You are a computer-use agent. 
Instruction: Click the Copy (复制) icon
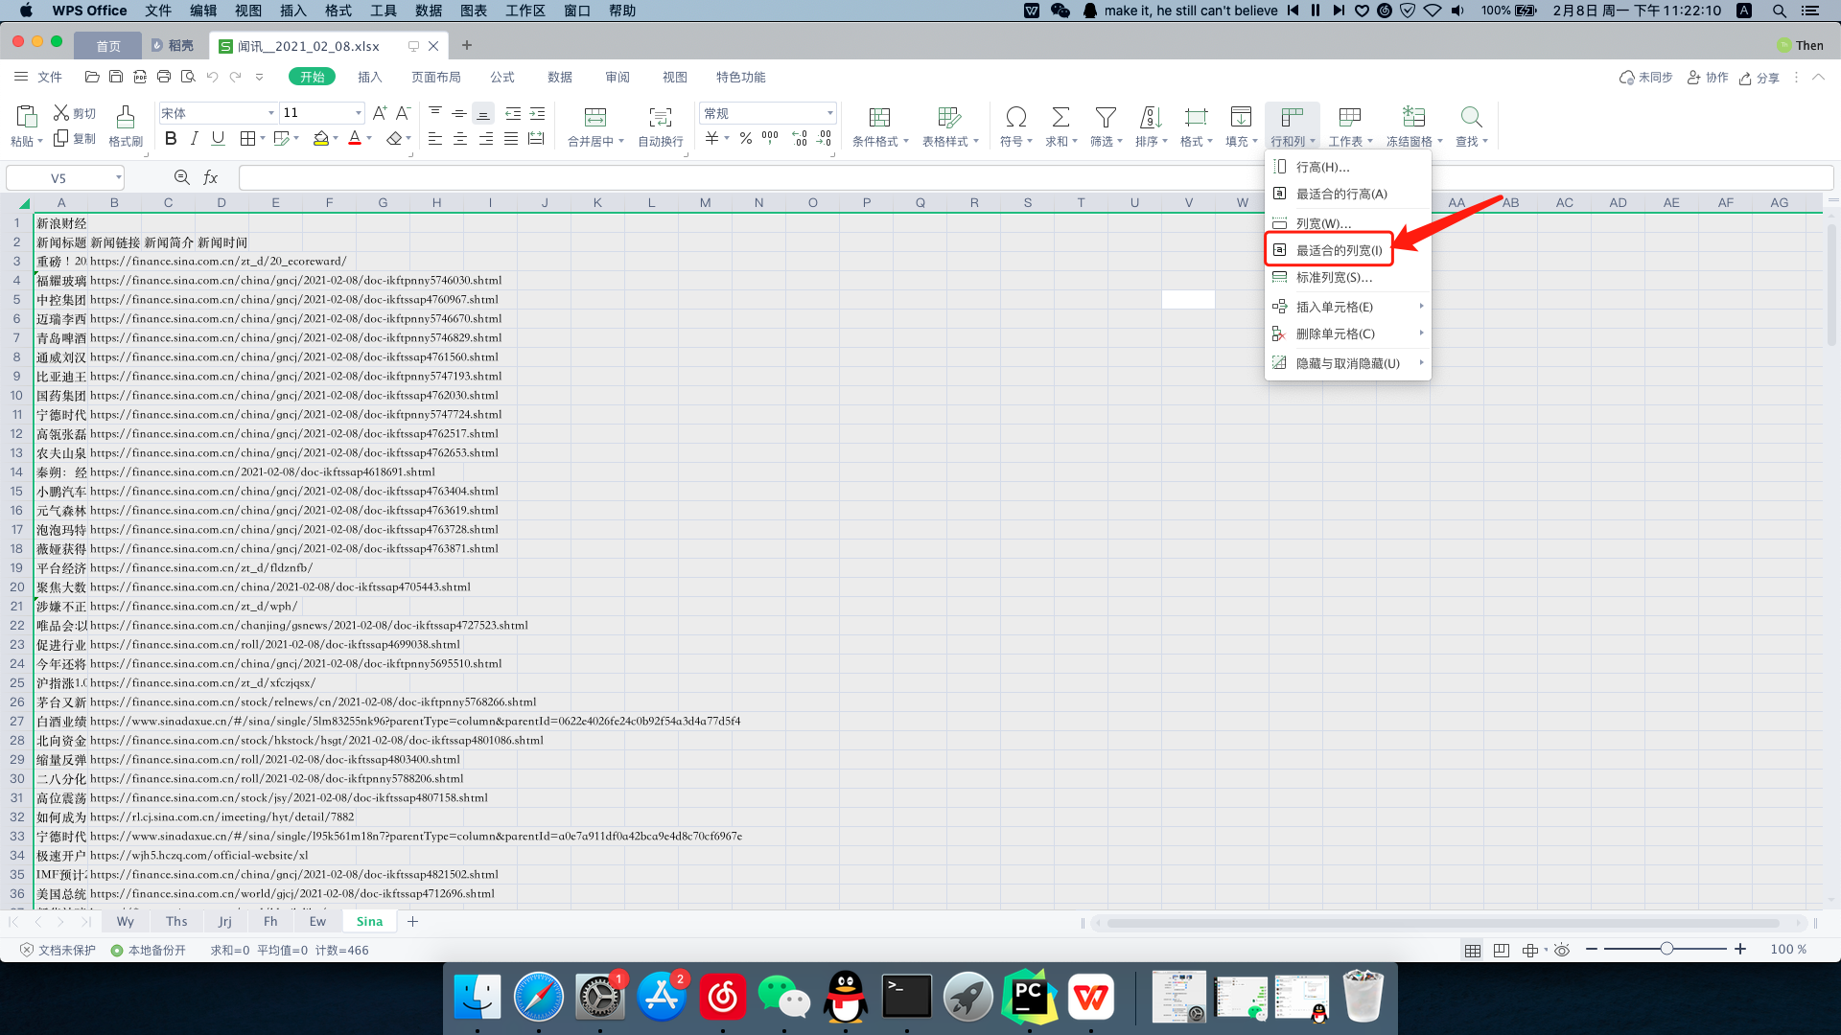(x=61, y=138)
